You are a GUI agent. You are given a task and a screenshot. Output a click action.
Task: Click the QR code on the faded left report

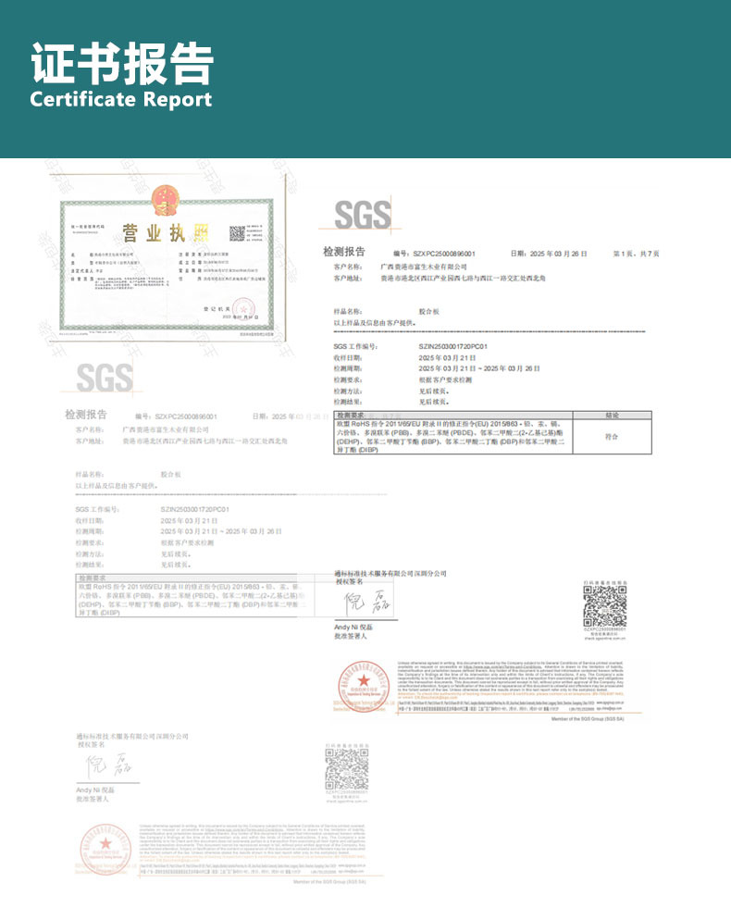(347, 768)
